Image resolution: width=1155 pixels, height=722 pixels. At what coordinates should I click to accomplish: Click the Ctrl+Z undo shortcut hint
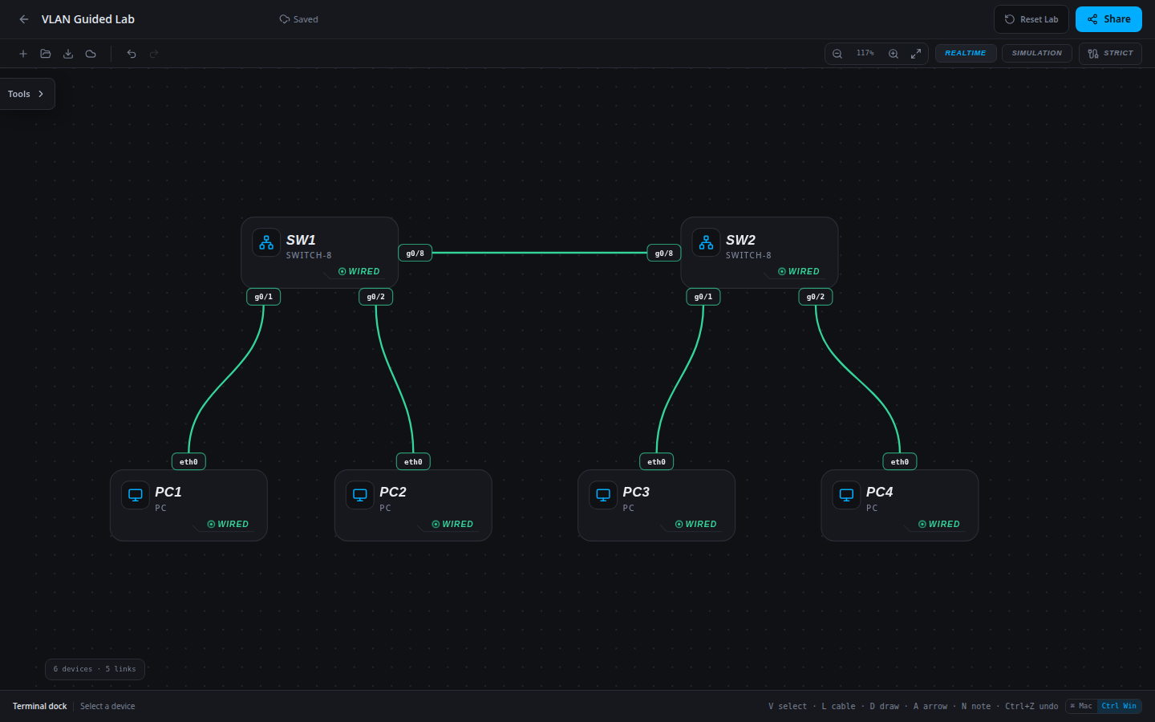(x=1031, y=706)
